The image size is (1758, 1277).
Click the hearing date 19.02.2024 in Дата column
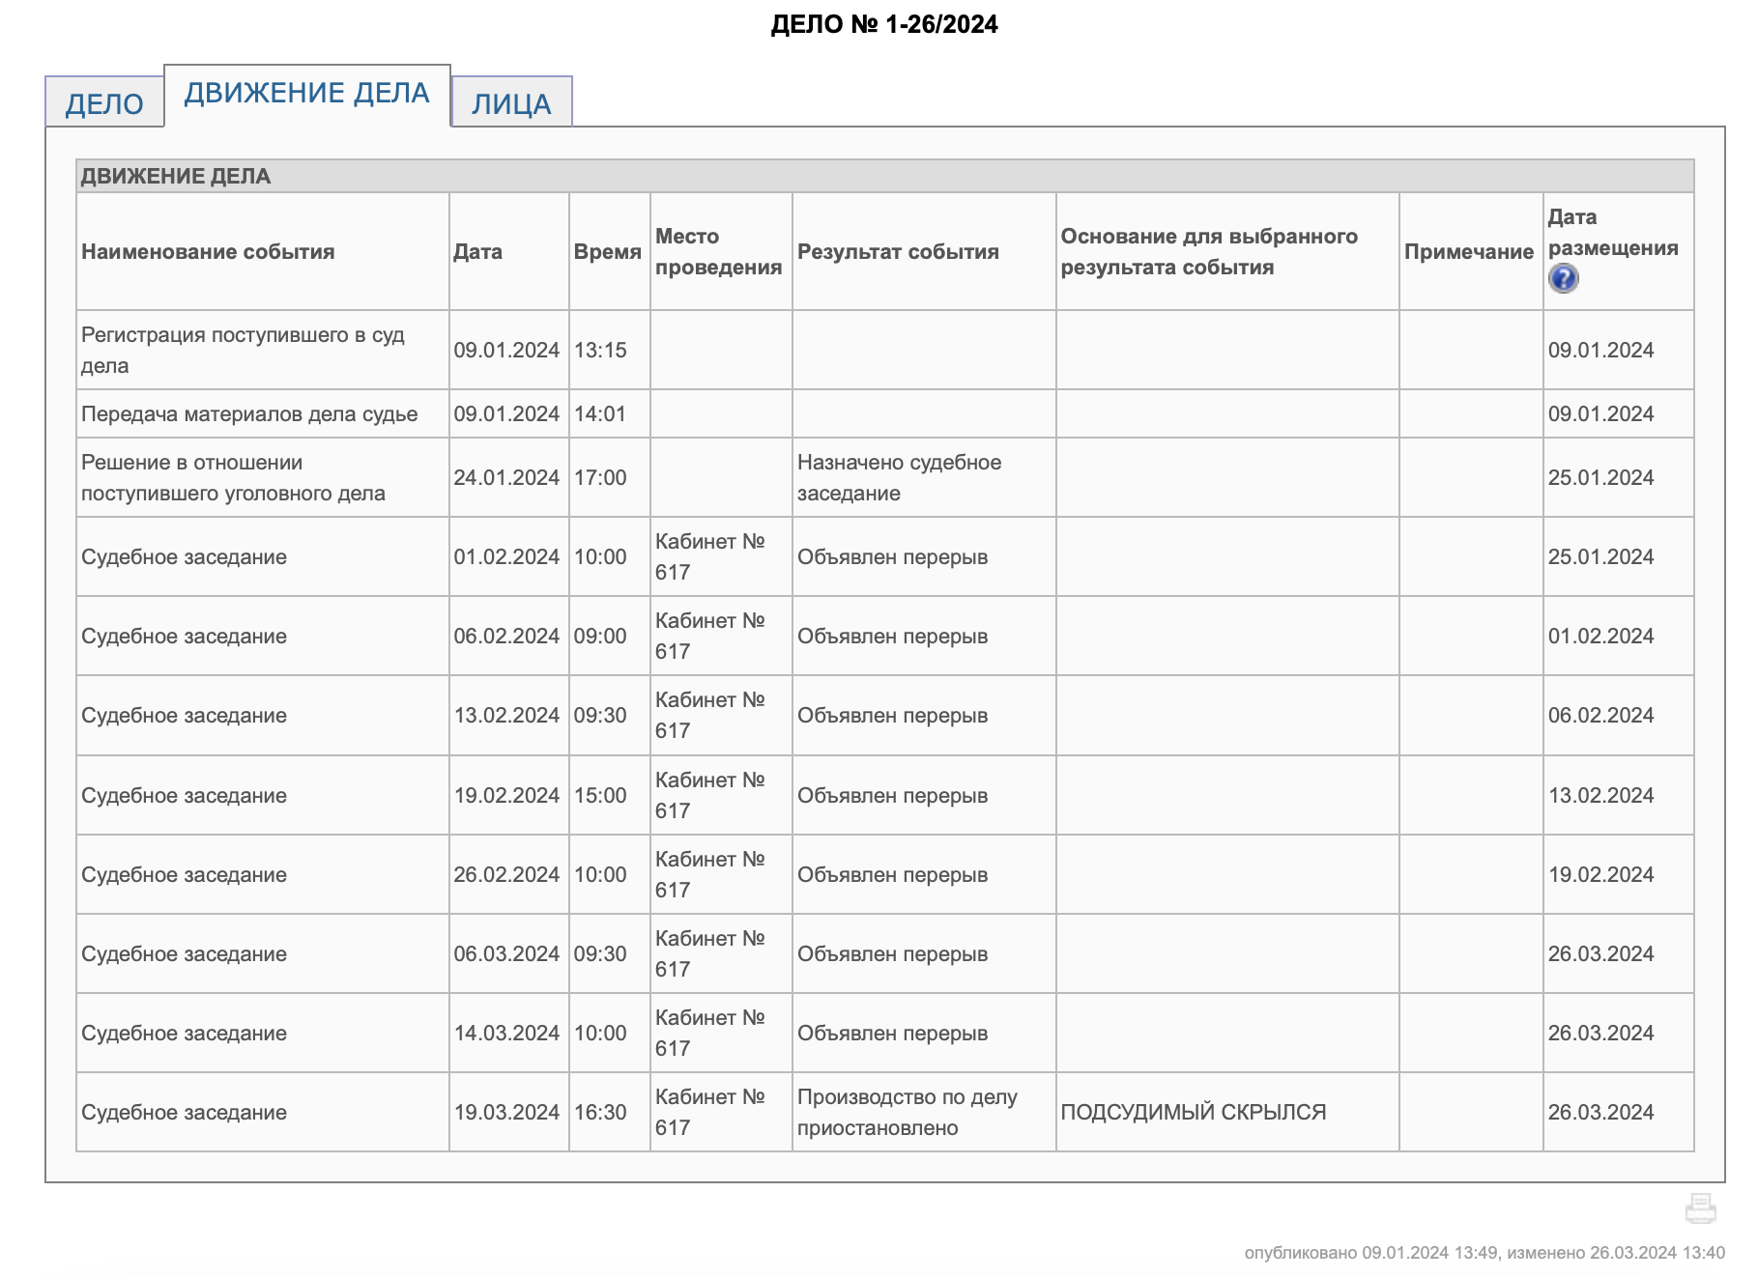(506, 795)
